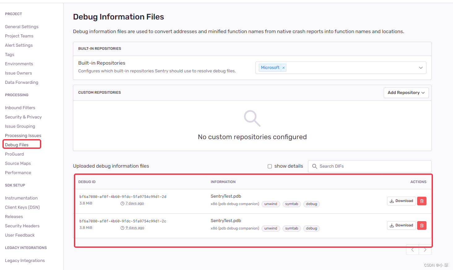Click the clock icon beside 7 days ago
Viewport: 453px width, 270px height.
(122, 204)
